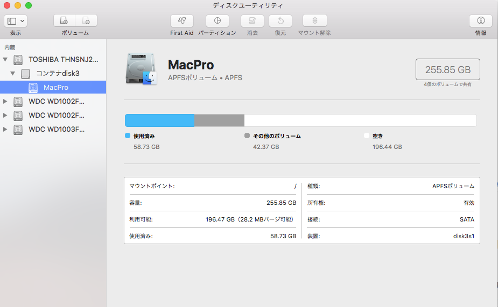Select the second WDC WD1002F disk
Viewport: 498px width, 307px height.
coord(56,115)
